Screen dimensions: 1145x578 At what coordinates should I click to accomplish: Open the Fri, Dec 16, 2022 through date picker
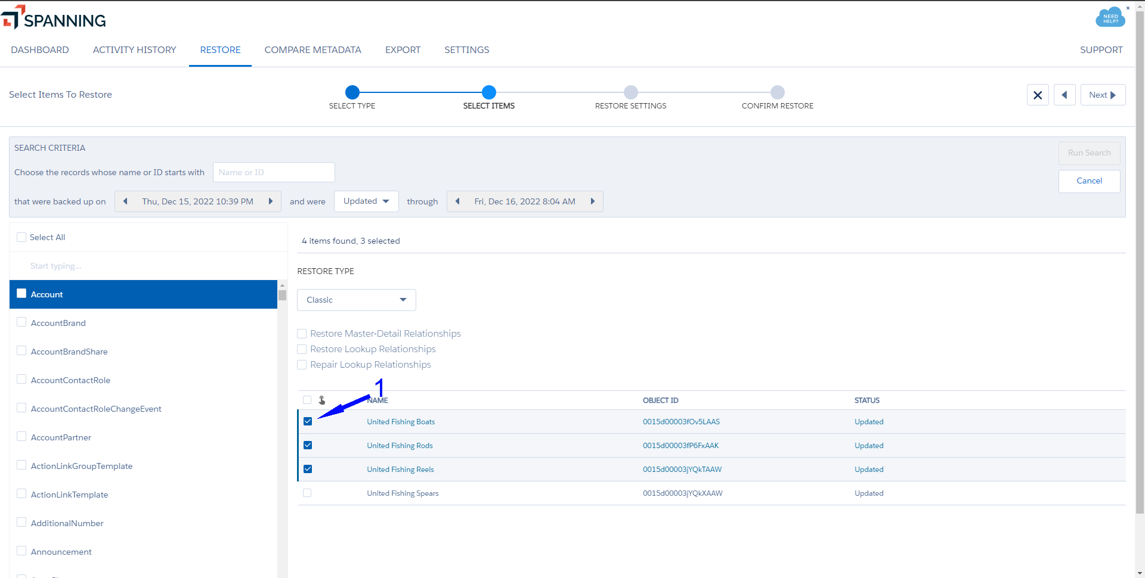[x=525, y=201]
